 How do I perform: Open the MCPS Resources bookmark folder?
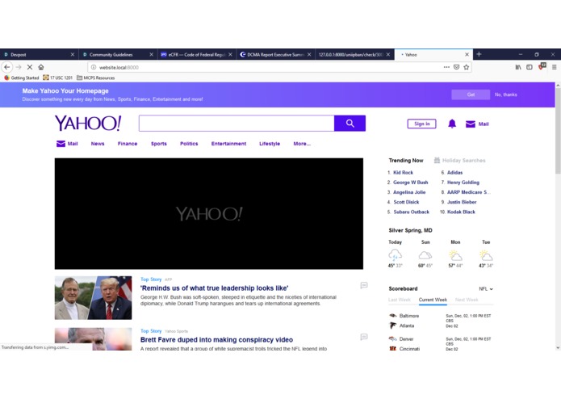point(96,78)
